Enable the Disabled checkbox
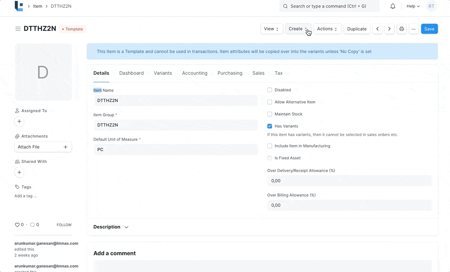Screen dimensions: 450x272 click(270, 90)
